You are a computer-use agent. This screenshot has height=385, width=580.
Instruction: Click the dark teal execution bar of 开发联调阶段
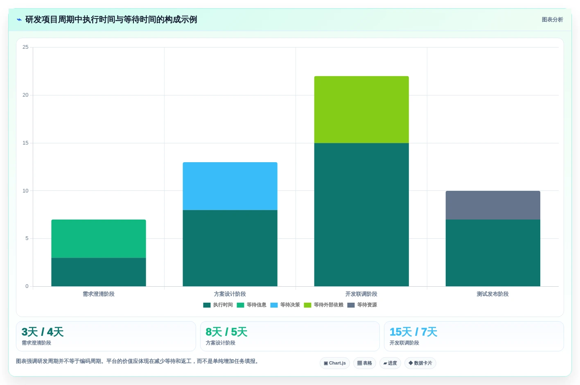coord(361,215)
